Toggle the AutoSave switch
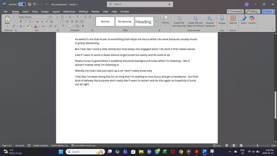The image size is (277, 156). (x=22, y=4)
